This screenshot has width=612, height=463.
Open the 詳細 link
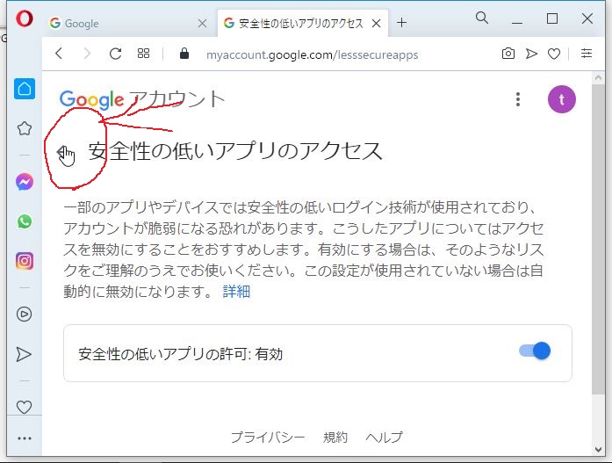pyautogui.click(x=236, y=291)
